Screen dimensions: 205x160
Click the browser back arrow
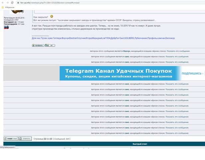pos(3,3)
